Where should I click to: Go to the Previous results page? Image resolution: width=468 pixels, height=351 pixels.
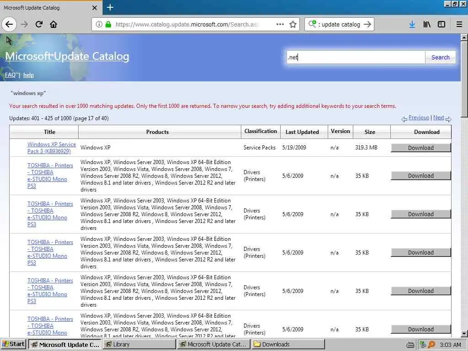point(419,117)
